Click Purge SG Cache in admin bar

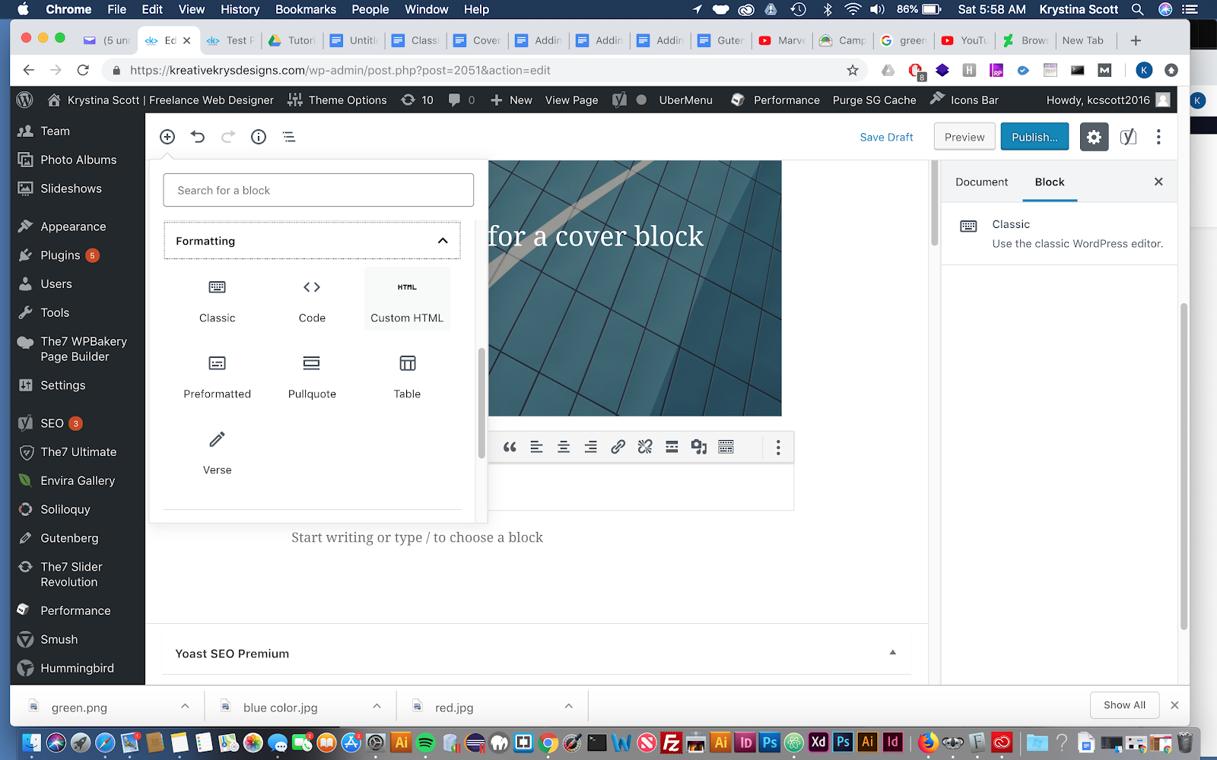874,100
